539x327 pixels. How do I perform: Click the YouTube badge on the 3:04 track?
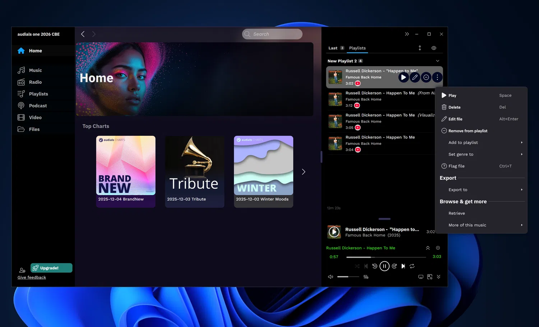[358, 150]
